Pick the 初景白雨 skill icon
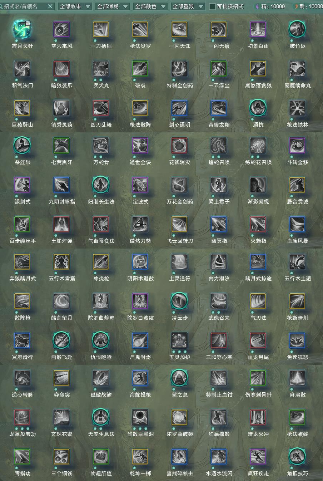This screenshot has width=323, height=481. click(x=258, y=29)
